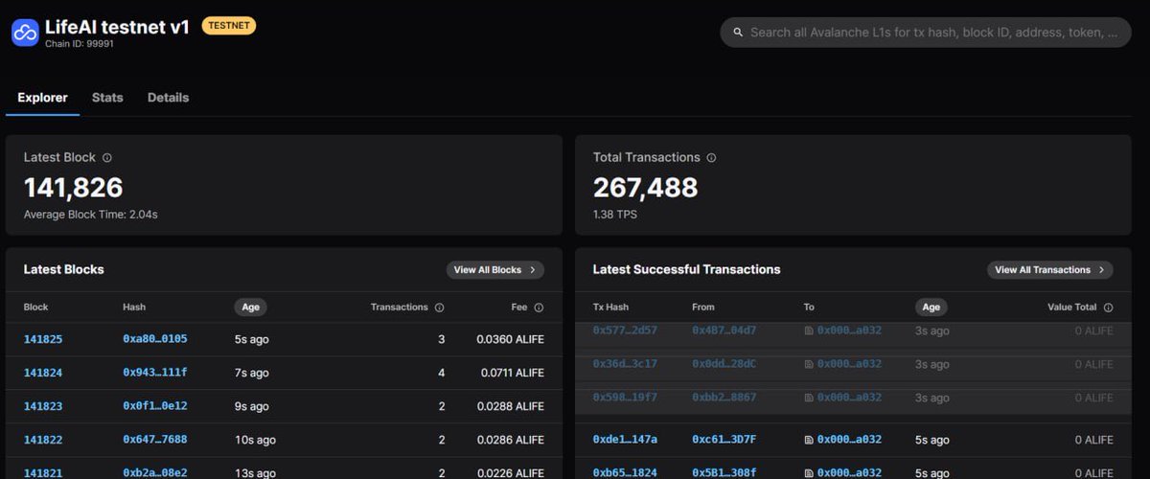Click the latest block number 141,826
The image size is (1150, 479).
click(74, 188)
